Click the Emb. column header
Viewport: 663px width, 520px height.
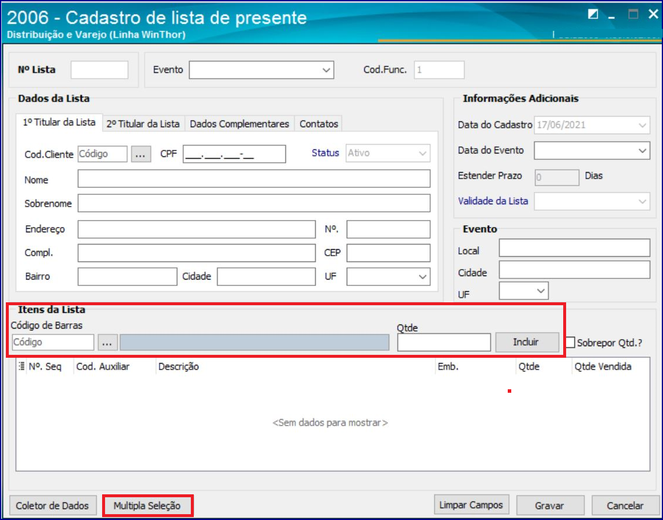coord(475,367)
